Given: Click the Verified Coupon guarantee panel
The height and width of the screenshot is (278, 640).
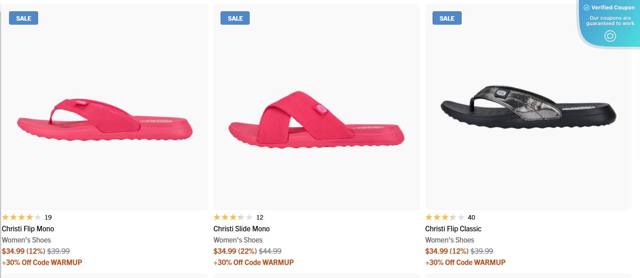Looking at the screenshot, I should coord(609,20).
